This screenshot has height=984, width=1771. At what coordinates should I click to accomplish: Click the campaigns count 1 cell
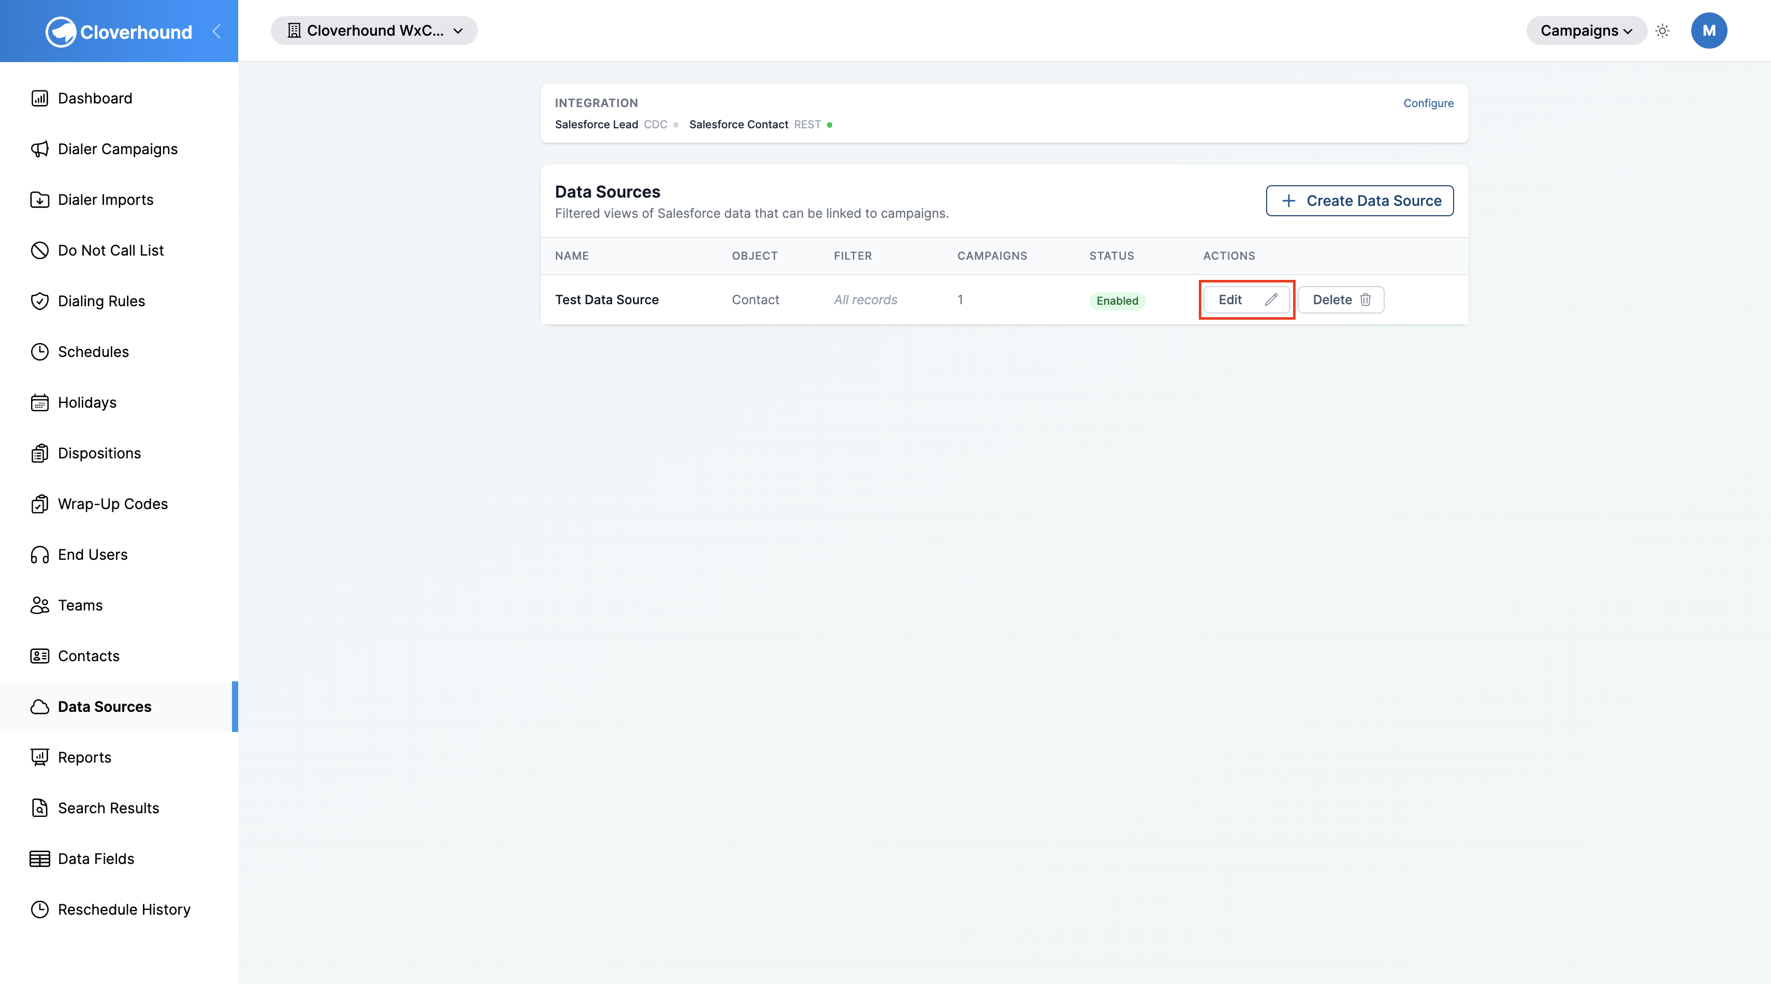[x=960, y=300]
